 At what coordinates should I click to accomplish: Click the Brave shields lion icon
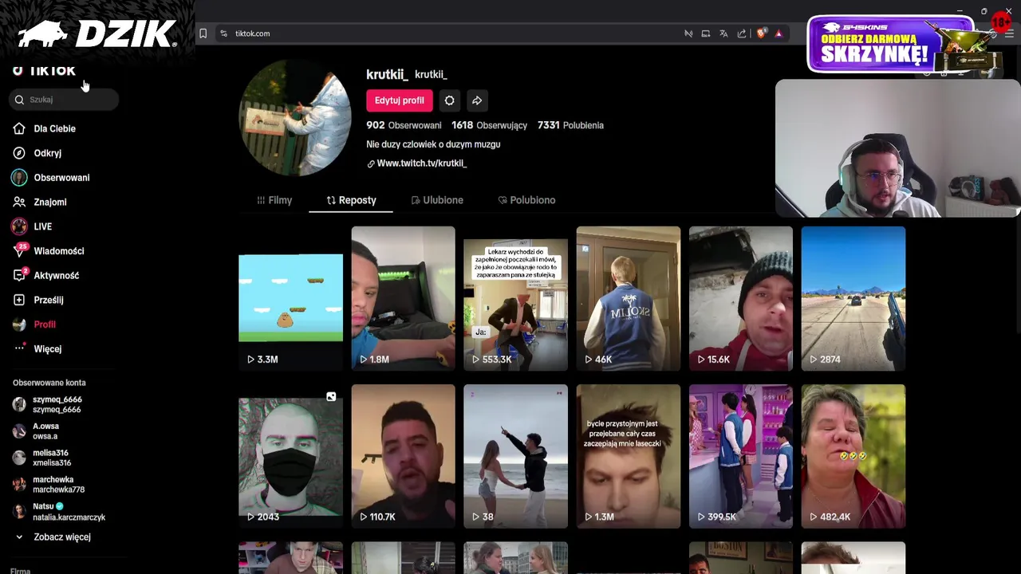coord(761,33)
